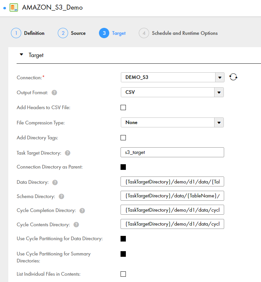Refresh the DEMO_S3 connection
The width and height of the screenshot is (261, 282).
coord(233,77)
